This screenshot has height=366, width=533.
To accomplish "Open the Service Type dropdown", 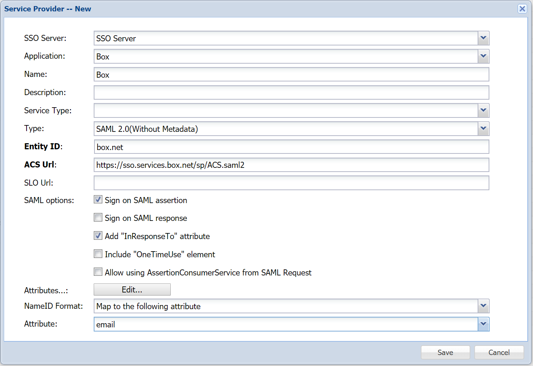I will click(483, 111).
